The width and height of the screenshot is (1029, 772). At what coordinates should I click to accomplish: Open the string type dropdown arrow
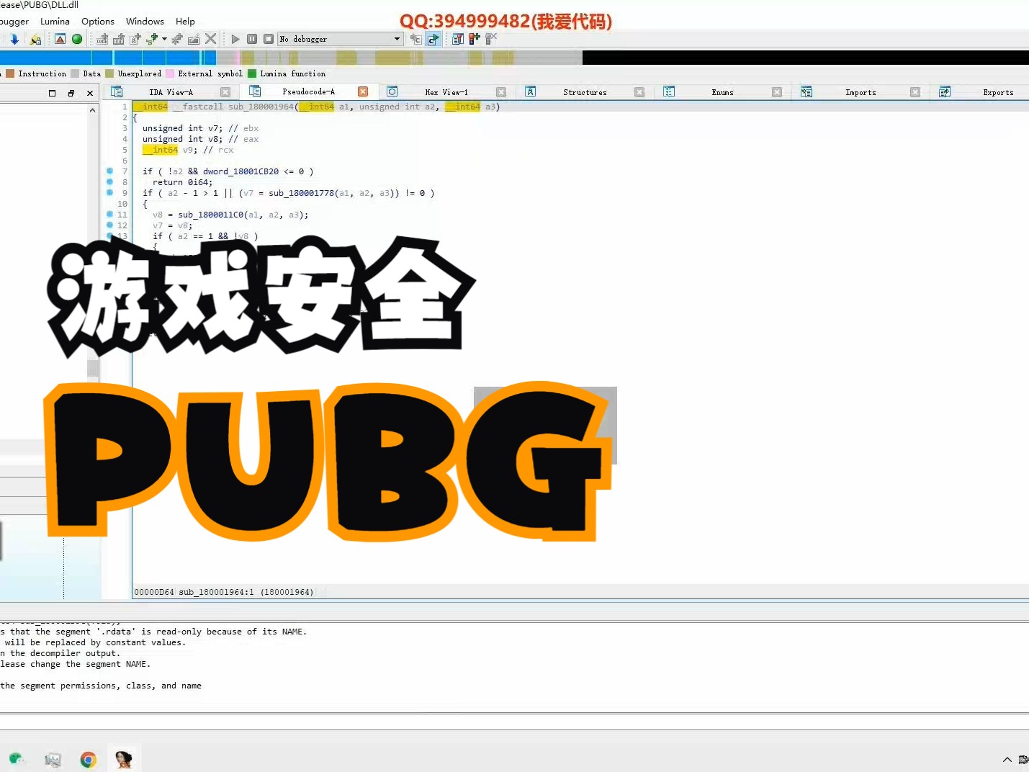click(165, 39)
